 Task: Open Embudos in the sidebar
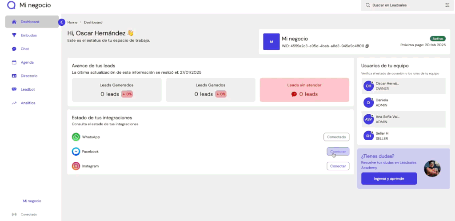[28, 35]
